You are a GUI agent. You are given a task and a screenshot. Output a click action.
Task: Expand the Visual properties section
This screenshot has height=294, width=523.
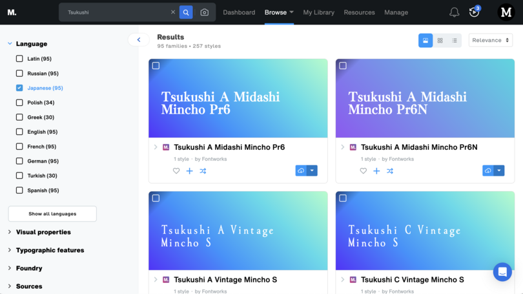tap(10, 232)
